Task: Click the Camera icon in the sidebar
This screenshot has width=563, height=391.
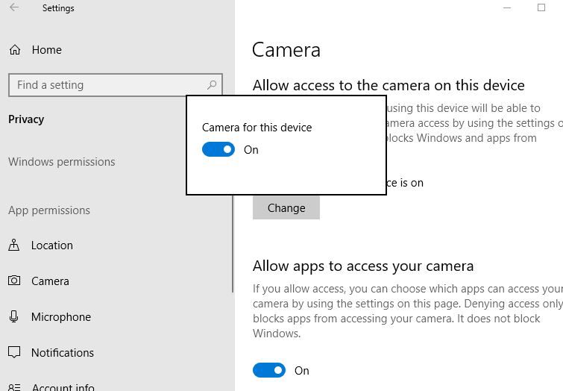Action: [14, 281]
